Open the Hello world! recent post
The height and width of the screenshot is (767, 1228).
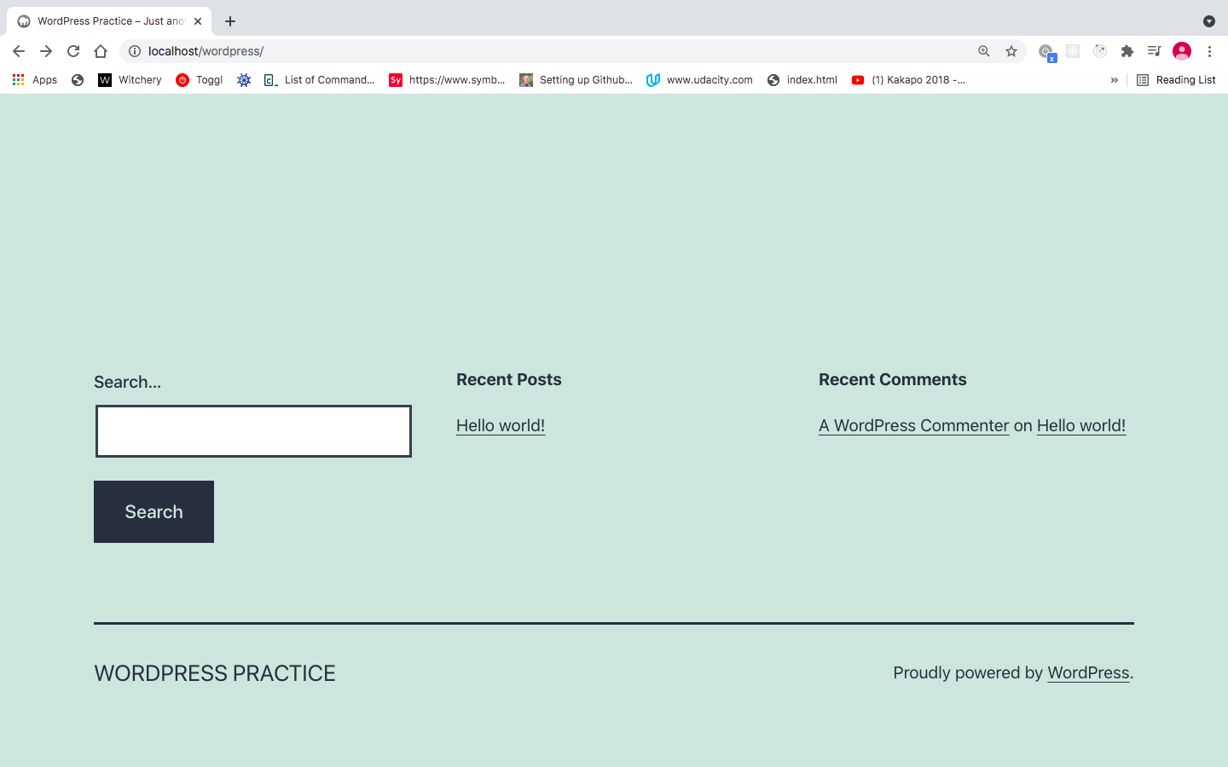(501, 425)
